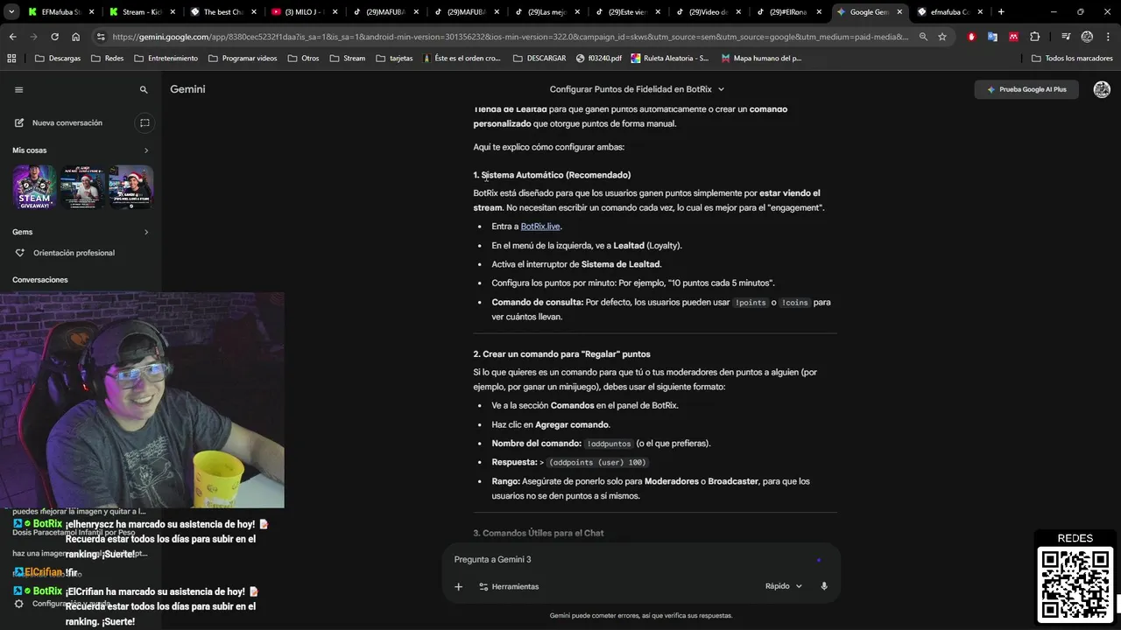Click the plus attach button in prompt box
The height and width of the screenshot is (630, 1121).
(x=458, y=586)
